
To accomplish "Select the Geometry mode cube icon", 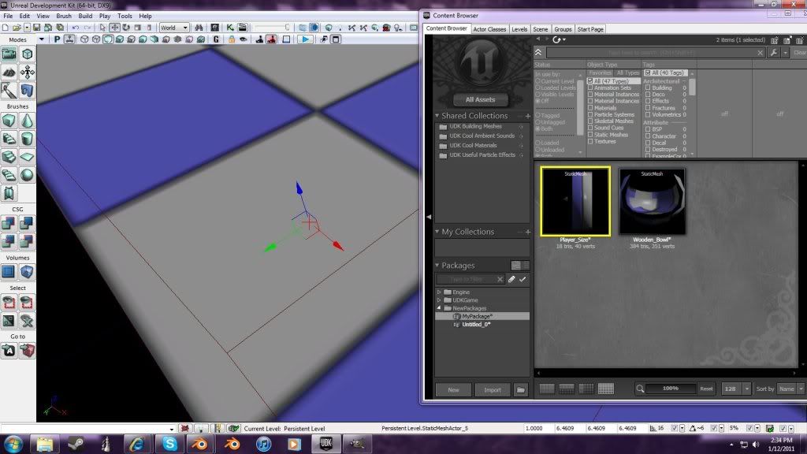I will coord(27,54).
